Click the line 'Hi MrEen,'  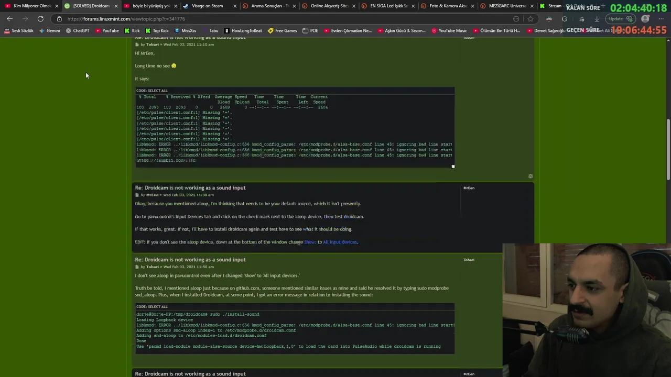tap(145, 53)
